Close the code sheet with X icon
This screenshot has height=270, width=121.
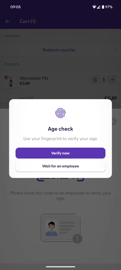pyautogui.click(x=113, y=121)
